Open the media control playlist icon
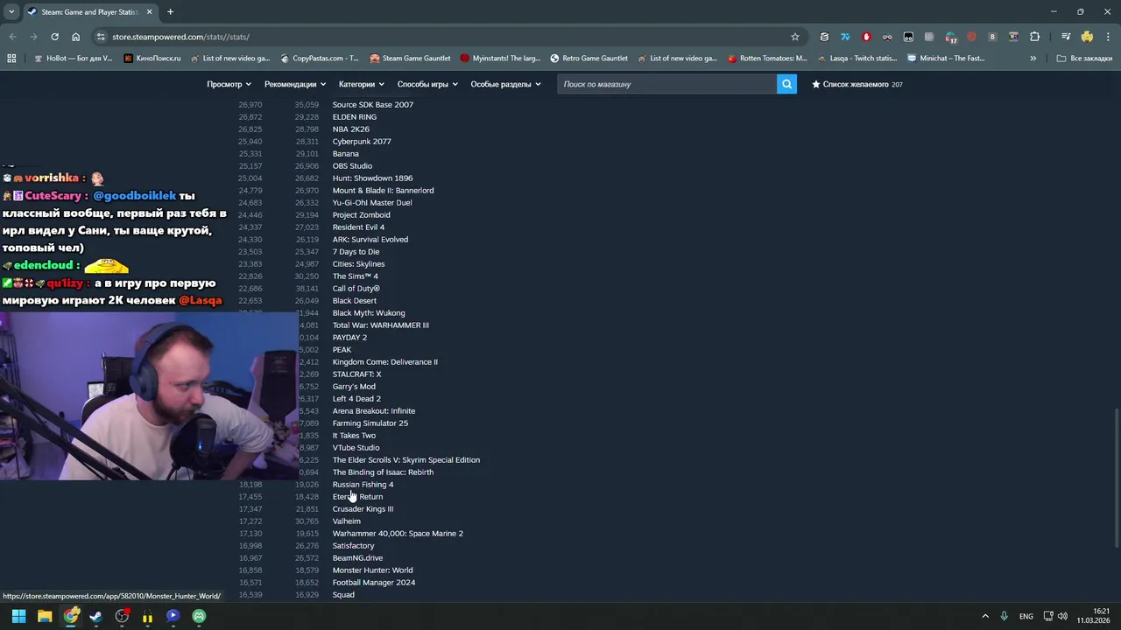Screen dimensions: 1121x630 point(1066,37)
